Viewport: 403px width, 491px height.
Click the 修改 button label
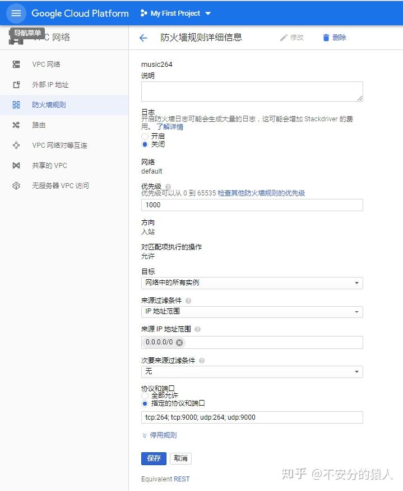click(x=297, y=38)
